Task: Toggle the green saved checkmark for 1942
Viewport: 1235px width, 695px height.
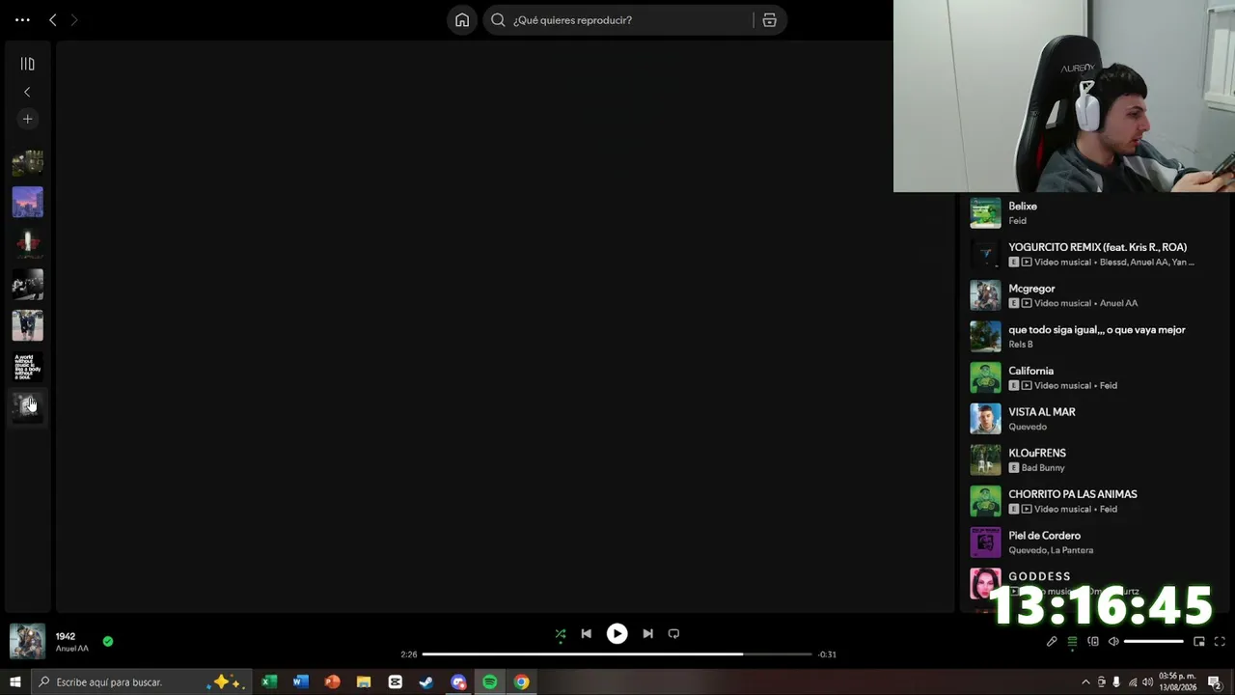Action: (108, 641)
